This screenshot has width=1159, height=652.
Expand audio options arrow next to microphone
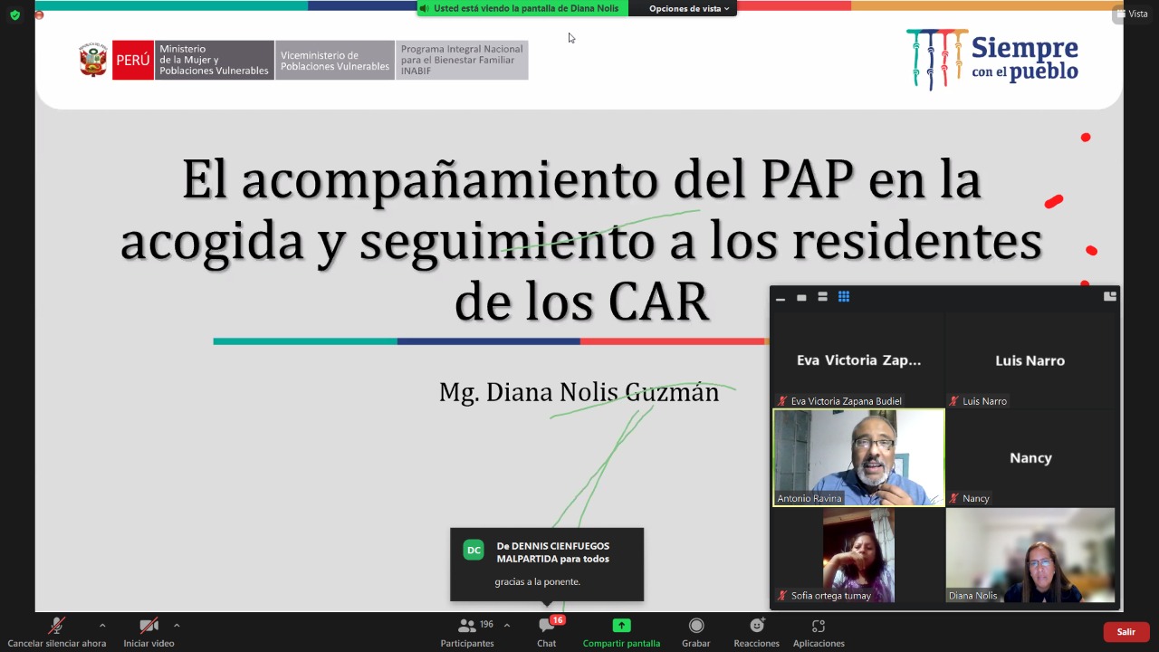[x=102, y=625]
